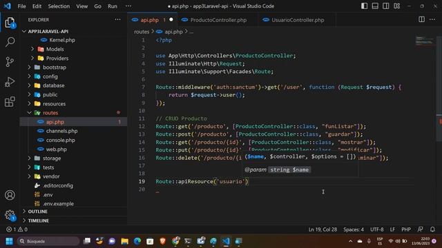Screen dimensions: 442x248
Task: Switch to UsuarioController.php tab
Action: [298, 20]
